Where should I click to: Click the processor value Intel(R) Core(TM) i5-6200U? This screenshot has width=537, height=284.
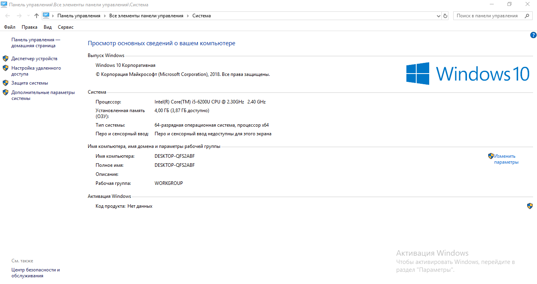click(x=210, y=102)
